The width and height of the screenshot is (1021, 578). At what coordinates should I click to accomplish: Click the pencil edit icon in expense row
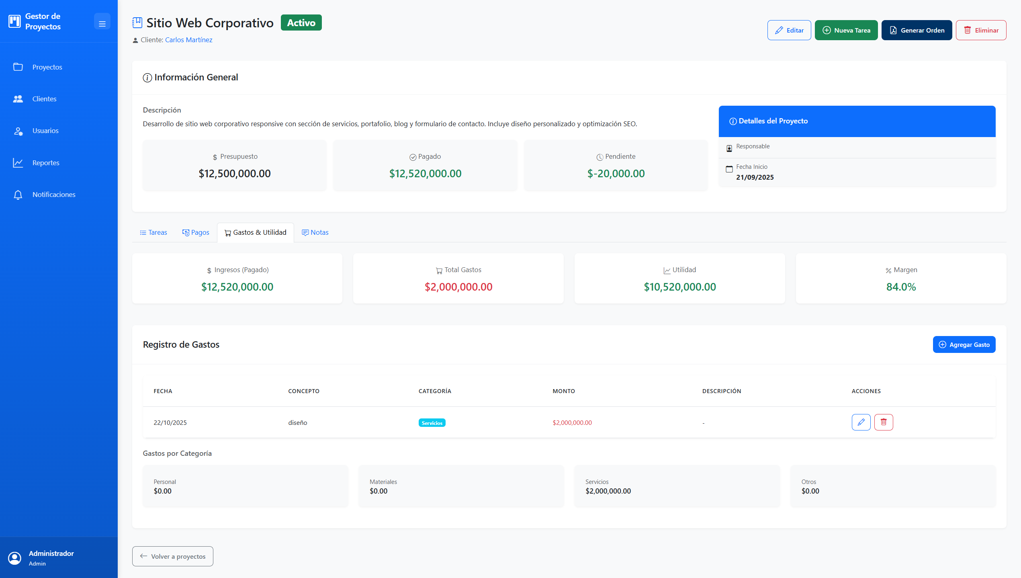click(861, 422)
